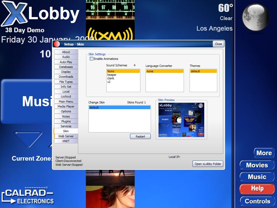Open the Lockout tab
Screen dimensions: 277x208
(x=66, y=96)
